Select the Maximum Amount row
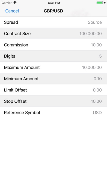This screenshot has width=107, height=189. [x=53, y=67]
